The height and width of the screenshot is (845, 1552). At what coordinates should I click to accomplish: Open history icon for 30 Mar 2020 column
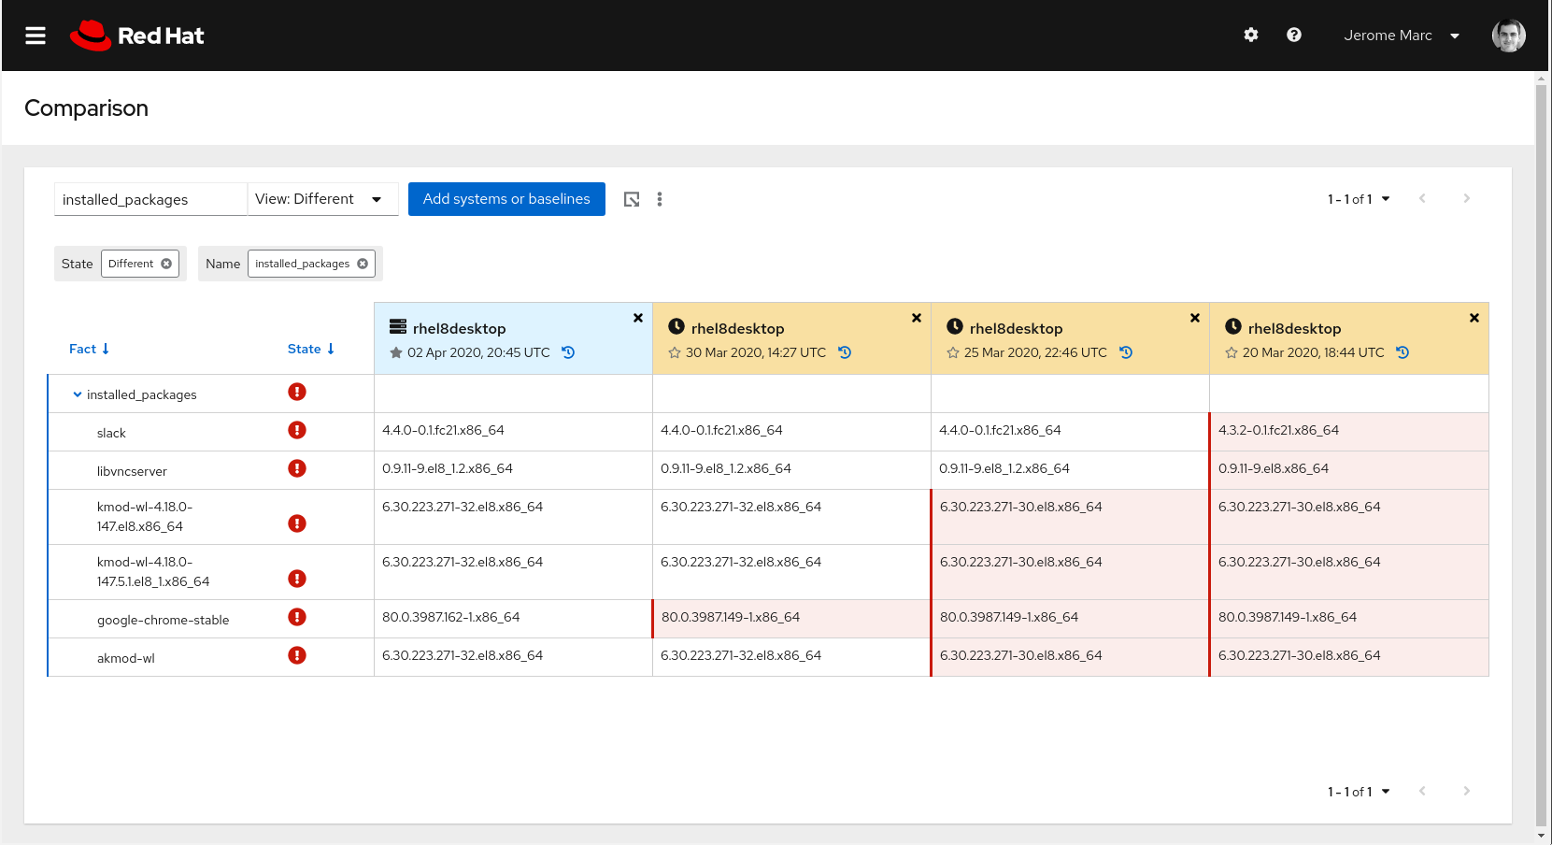tap(845, 352)
